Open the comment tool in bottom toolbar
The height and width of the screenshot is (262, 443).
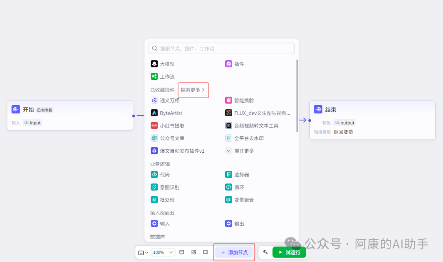click(182, 252)
